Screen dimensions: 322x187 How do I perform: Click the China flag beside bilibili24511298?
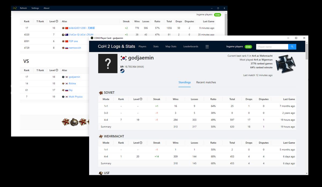click(67, 28)
